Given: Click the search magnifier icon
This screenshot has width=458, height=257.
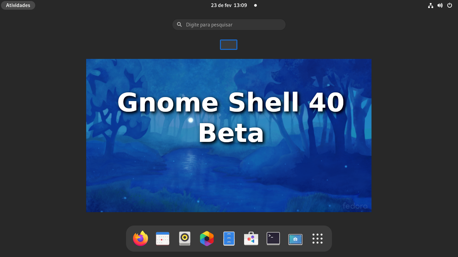Looking at the screenshot, I should 179,24.
